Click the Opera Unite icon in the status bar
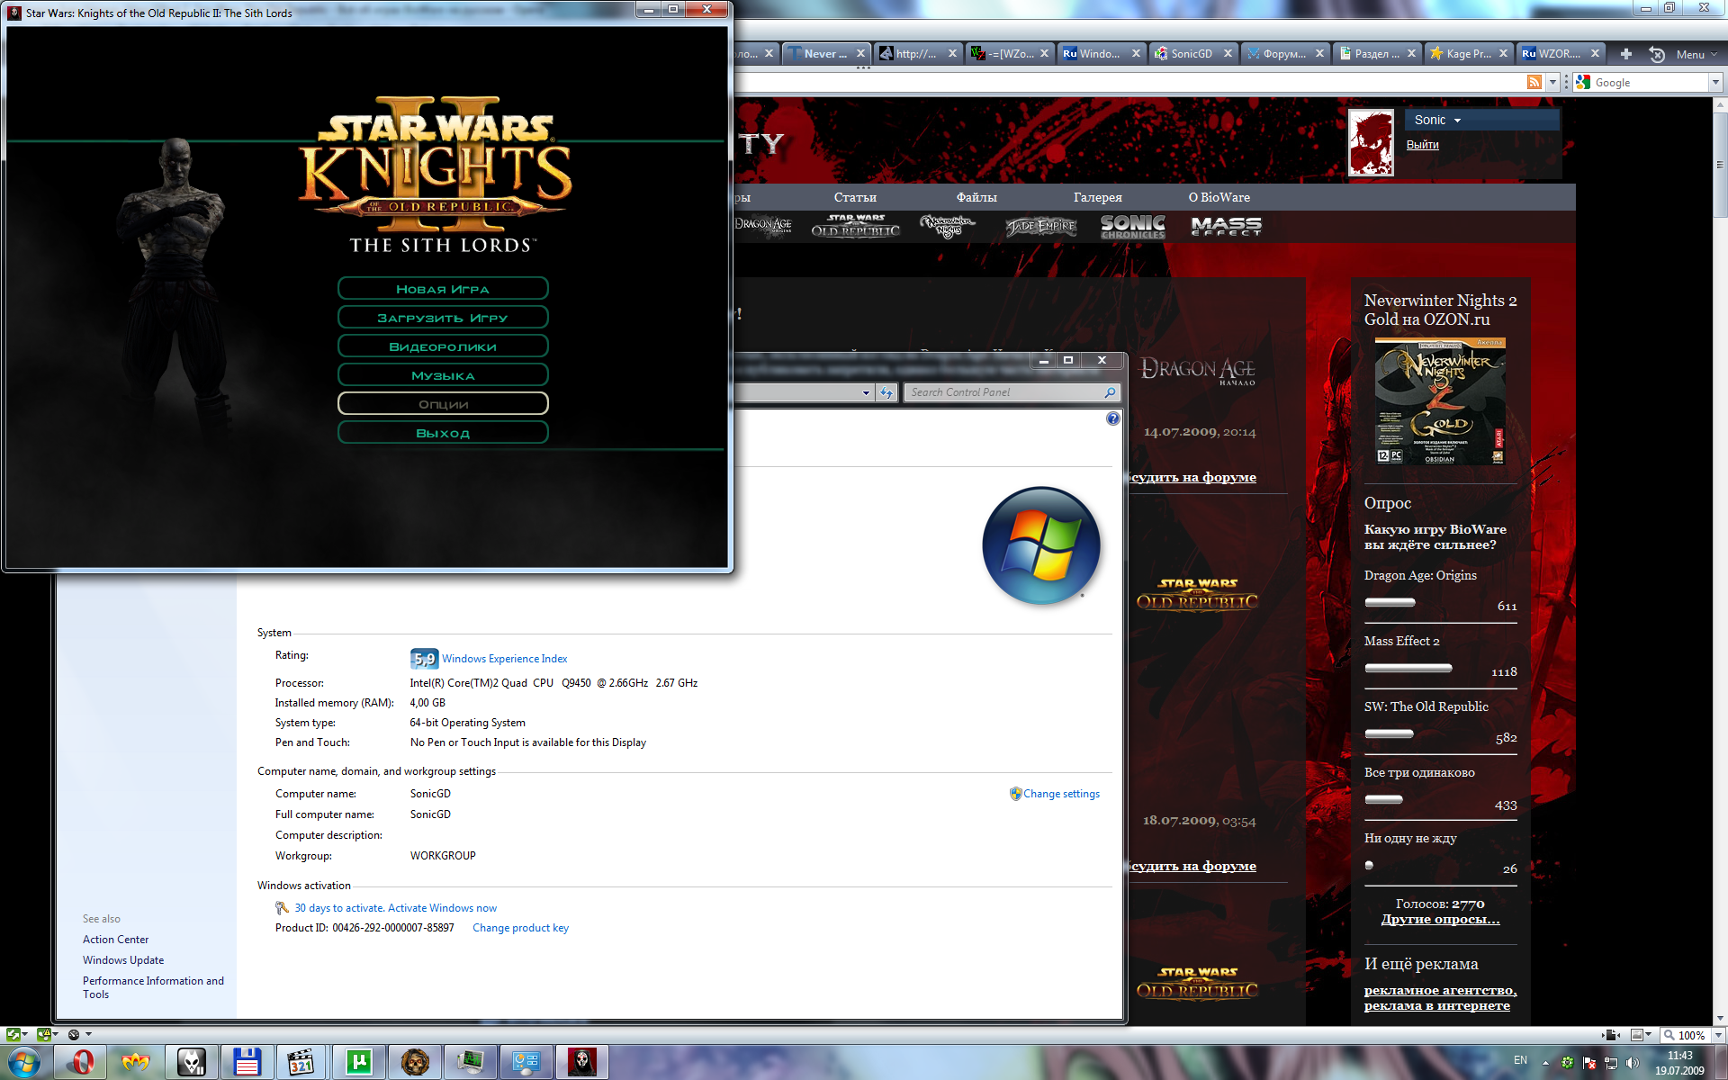This screenshot has width=1728, height=1080. click(x=43, y=1035)
